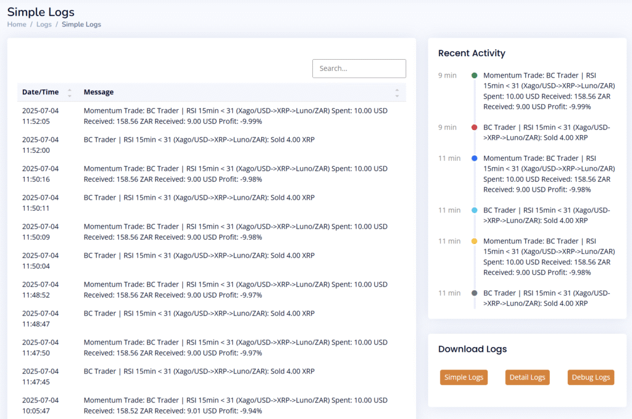Sort by Date/Time using sort arrows

70,92
